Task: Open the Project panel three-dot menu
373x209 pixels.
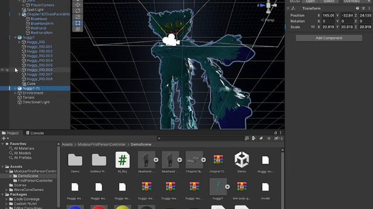Action: (281, 133)
